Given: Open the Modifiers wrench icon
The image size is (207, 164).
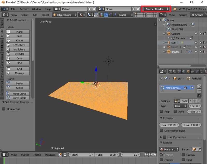Looking at the screenshot, I should 197,72.
